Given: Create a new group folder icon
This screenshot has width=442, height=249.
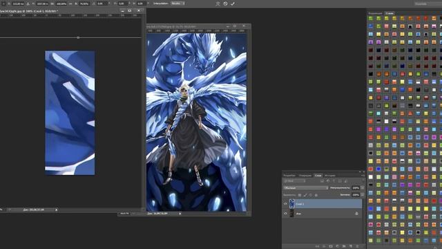Looking at the screenshot, I should coord(344,246).
